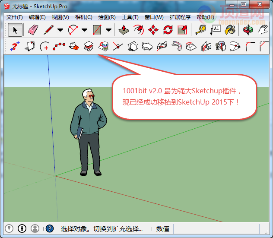Activate the Orbit camera tool
The image size is (273, 238).
pyautogui.click(x=248, y=30)
